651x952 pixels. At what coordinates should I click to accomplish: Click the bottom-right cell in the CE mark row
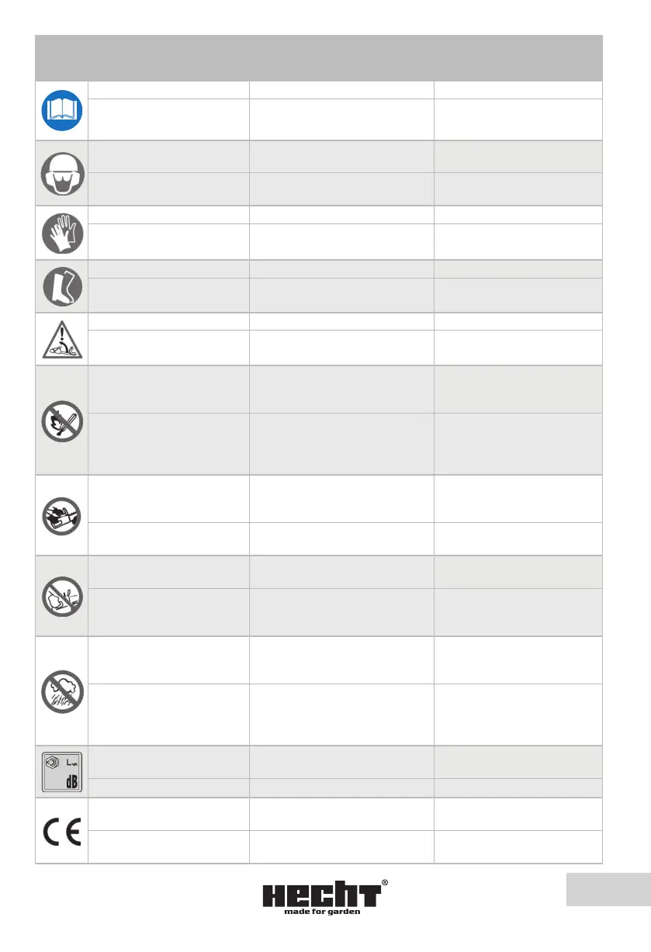(518, 846)
